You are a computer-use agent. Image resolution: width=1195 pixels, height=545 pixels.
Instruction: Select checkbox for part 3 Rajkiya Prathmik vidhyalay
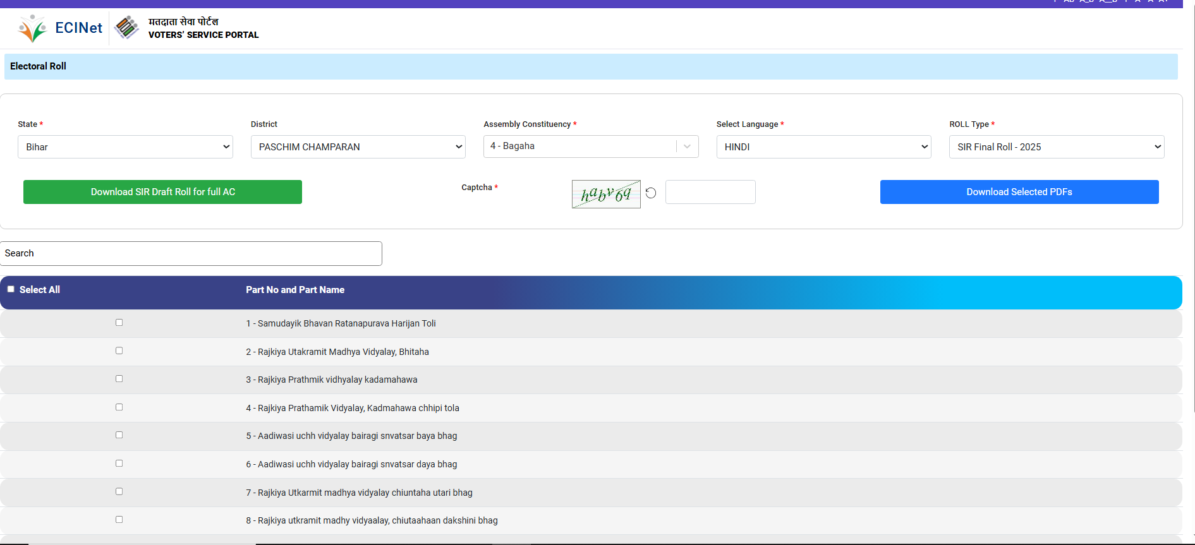119,379
